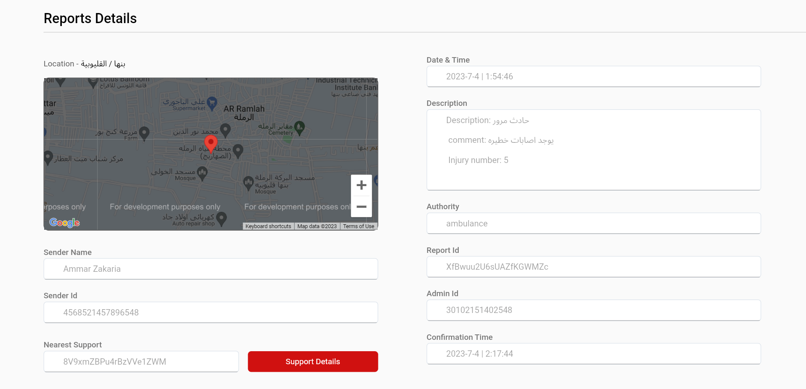Open the Support Details panel
Viewport: 806px width, 389px height.
pyautogui.click(x=312, y=361)
